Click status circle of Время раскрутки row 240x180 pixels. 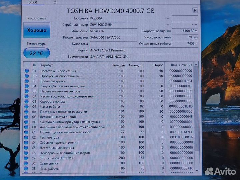point(27,81)
